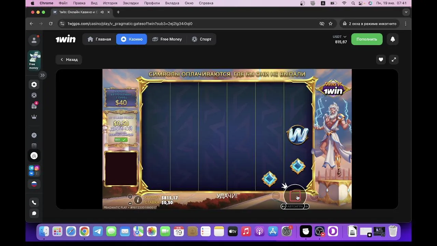Open notifications bell icon
The height and width of the screenshot is (246, 437).
[x=393, y=39]
